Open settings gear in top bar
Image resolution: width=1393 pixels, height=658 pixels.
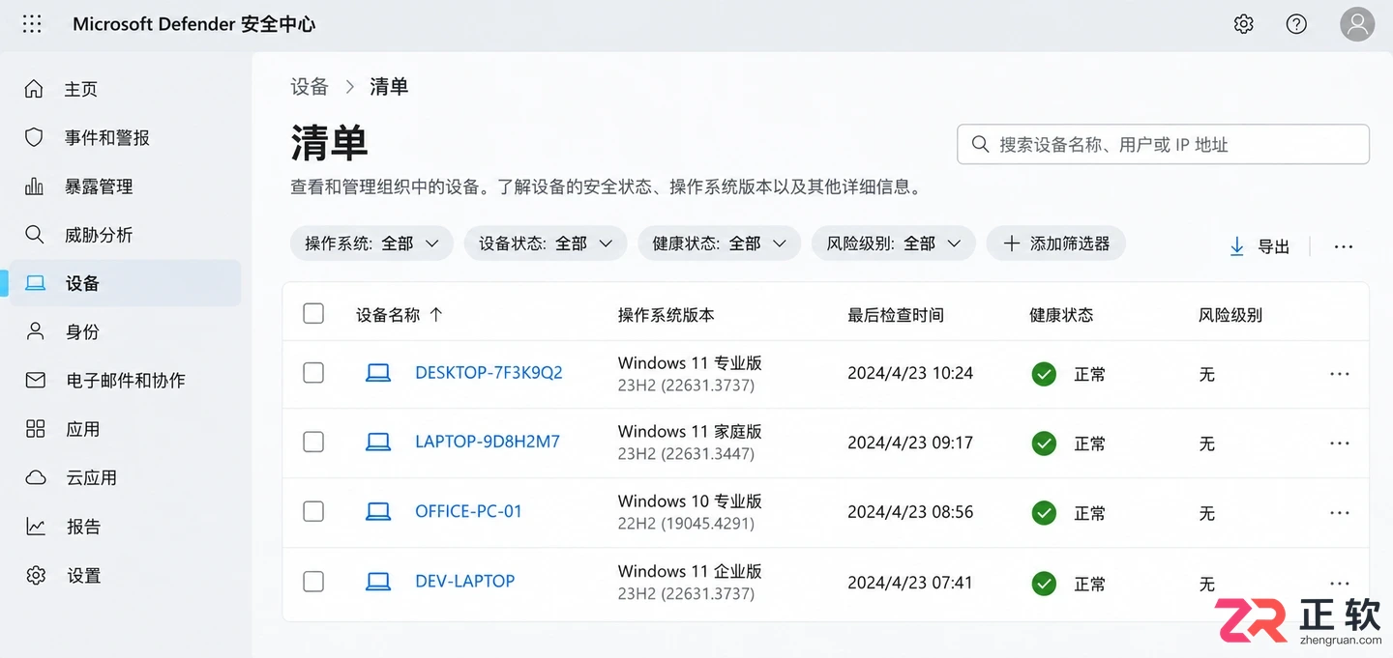pyautogui.click(x=1244, y=24)
